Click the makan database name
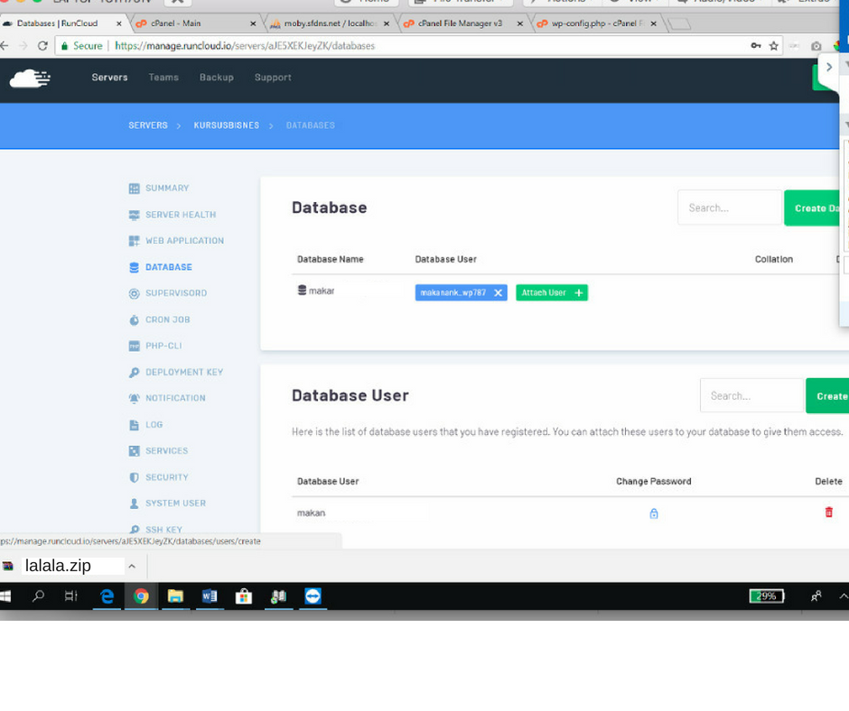Image resolution: width=849 pixels, height=711 pixels. pyautogui.click(x=322, y=291)
